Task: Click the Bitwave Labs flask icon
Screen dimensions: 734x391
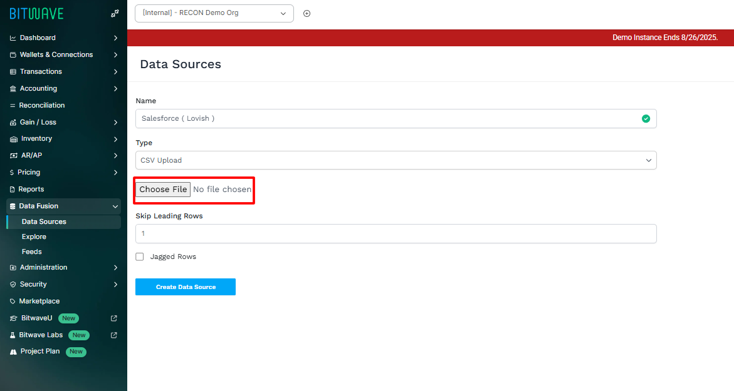Action: 13,335
